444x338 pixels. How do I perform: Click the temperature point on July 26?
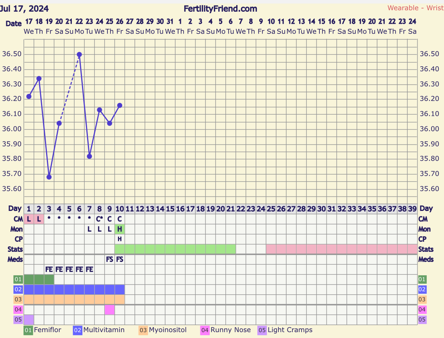click(119, 105)
